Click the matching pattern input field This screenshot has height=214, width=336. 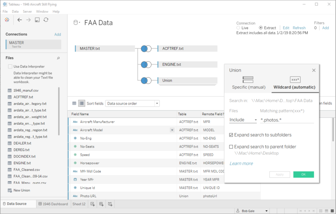(x=287, y=120)
